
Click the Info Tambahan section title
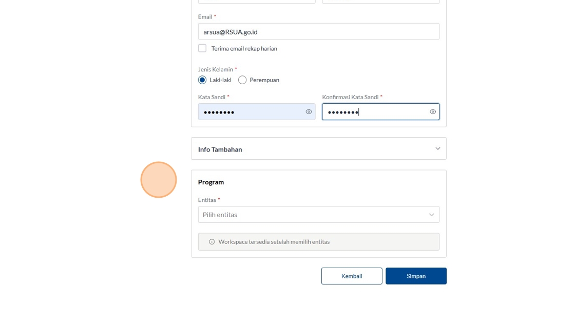(x=220, y=149)
